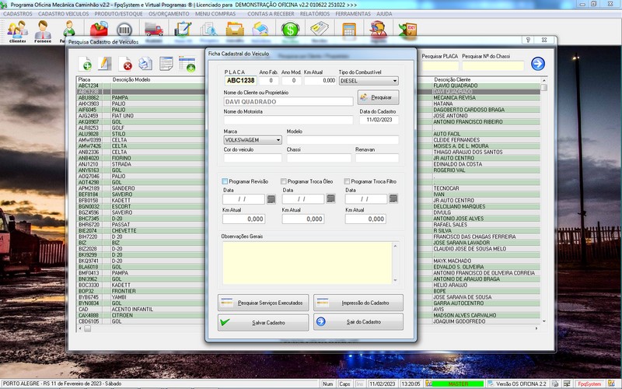Open the Marca dropdown showing VOLKSWAGEM

[278, 140]
